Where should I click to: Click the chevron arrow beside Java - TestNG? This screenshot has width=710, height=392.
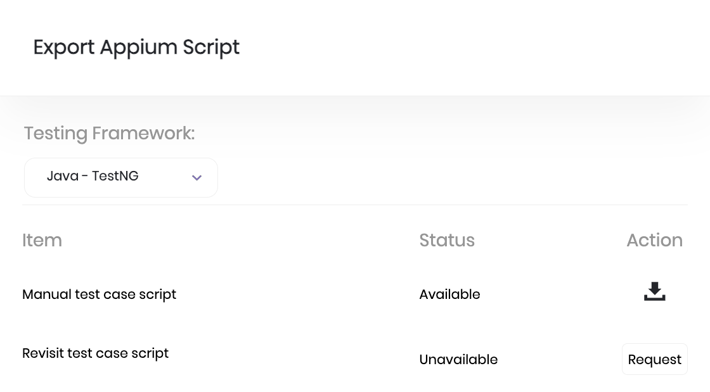tap(197, 178)
